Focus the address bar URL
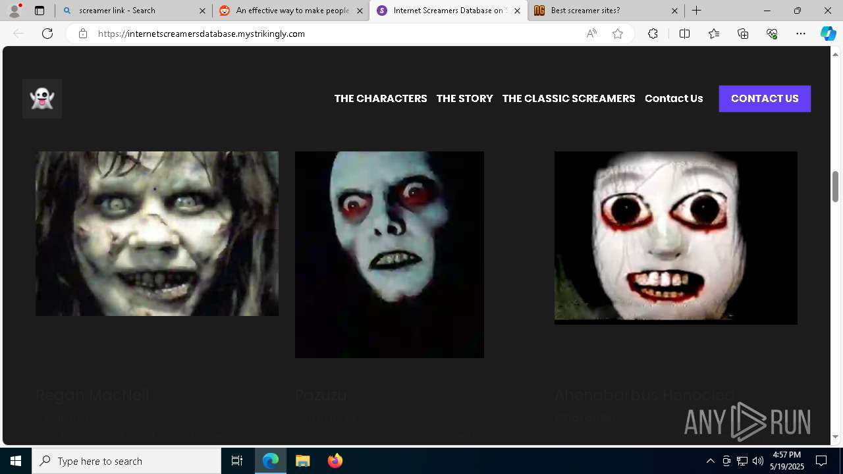The width and height of the screenshot is (843, 474). coord(201,34)
